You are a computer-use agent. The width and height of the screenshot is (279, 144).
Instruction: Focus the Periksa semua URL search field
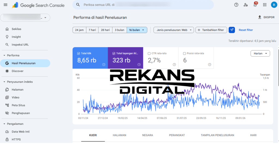pos(143,5)
